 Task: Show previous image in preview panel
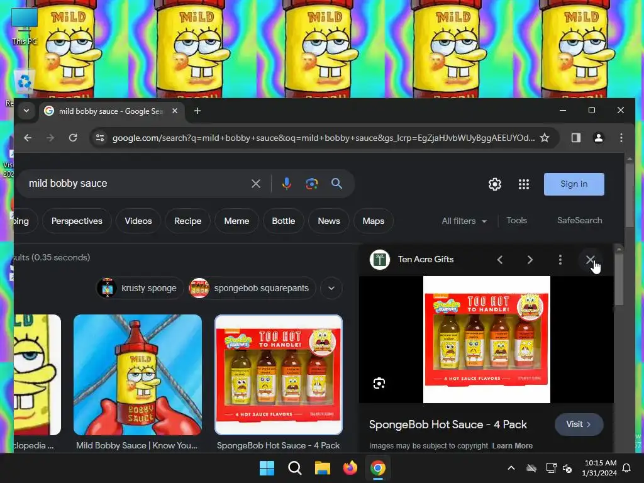(x=500, y=260)
